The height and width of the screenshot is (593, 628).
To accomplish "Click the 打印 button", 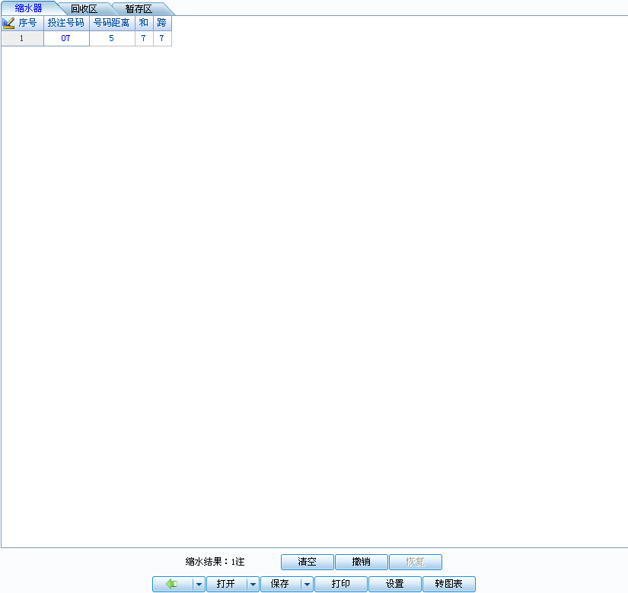I will click(x=341, y=584).
